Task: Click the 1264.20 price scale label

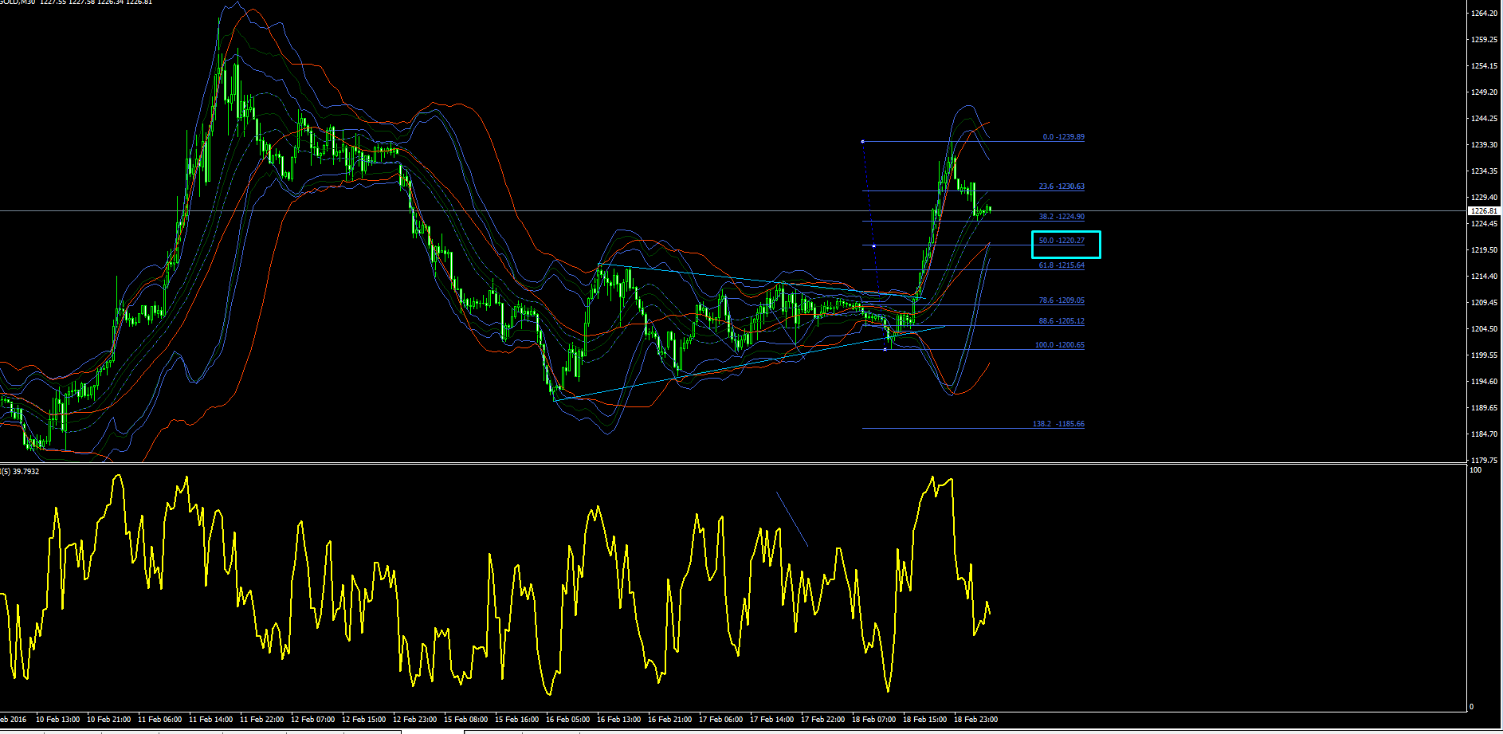Action: (x=1484, y=14)
